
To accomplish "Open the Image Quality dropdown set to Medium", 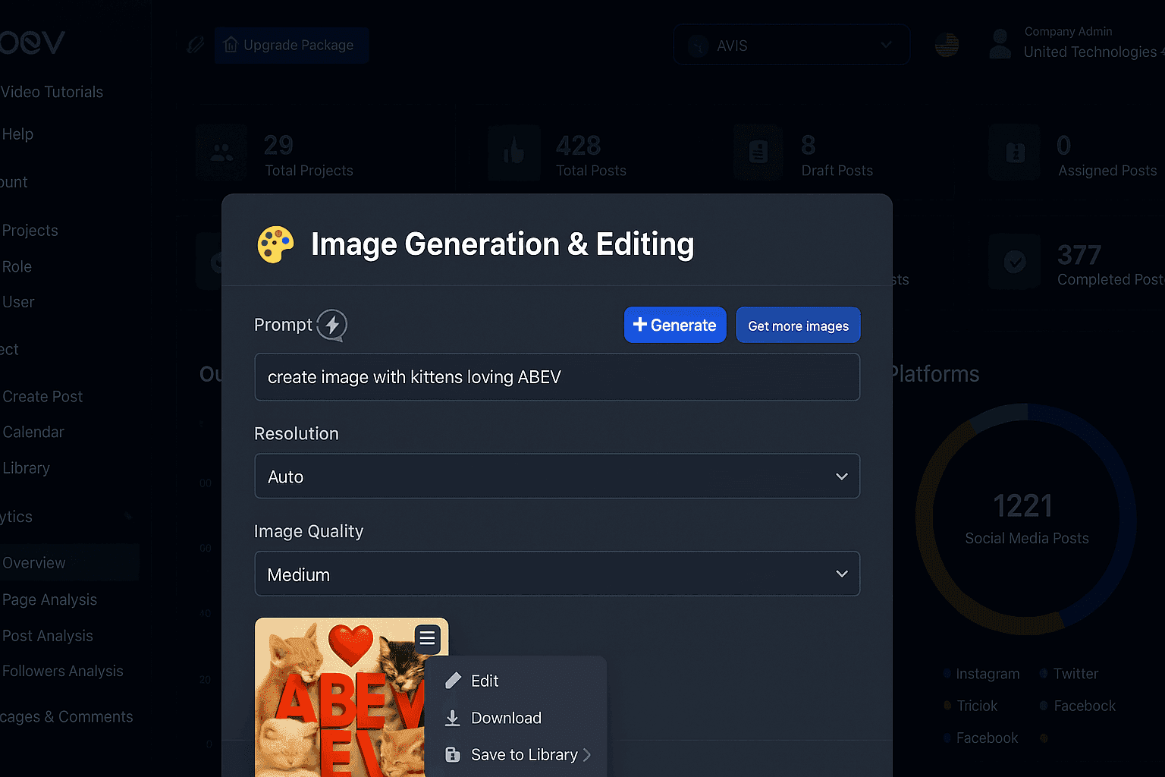I will pos(557,574).
